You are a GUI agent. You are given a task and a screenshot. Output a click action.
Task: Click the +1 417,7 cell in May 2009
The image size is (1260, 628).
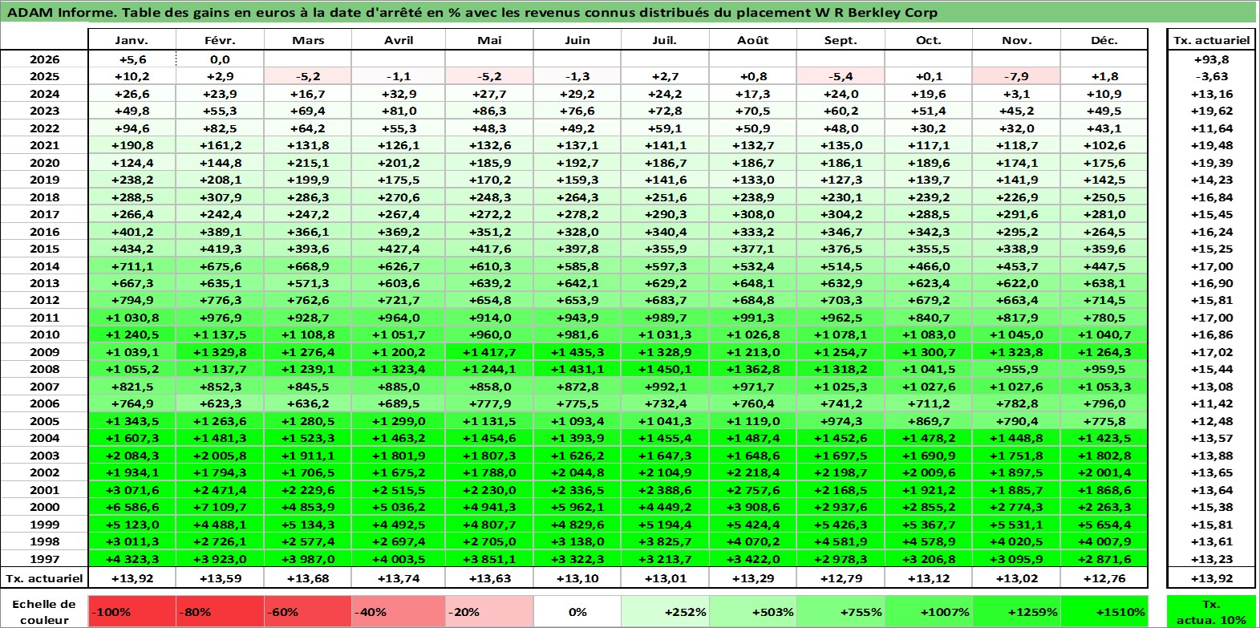[489, 352]
